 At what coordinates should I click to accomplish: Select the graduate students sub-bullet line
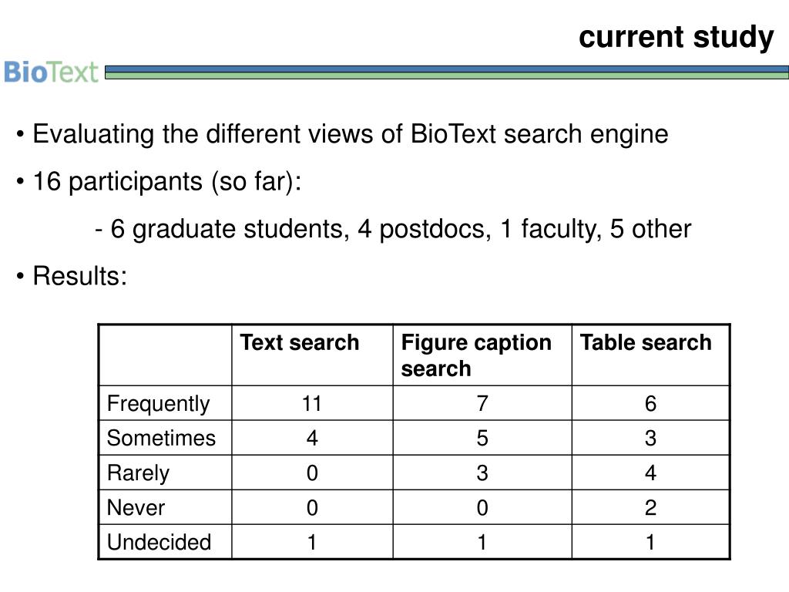point(393,229)
